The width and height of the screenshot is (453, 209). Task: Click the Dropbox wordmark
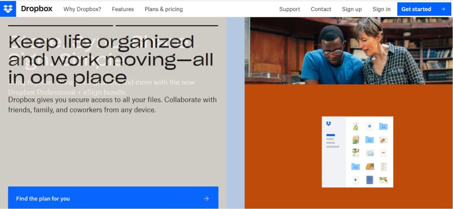[37, 9]
